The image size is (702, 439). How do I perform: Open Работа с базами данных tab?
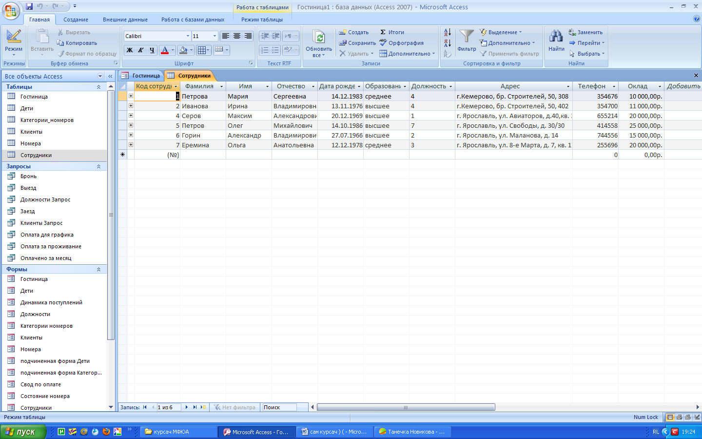193,20
